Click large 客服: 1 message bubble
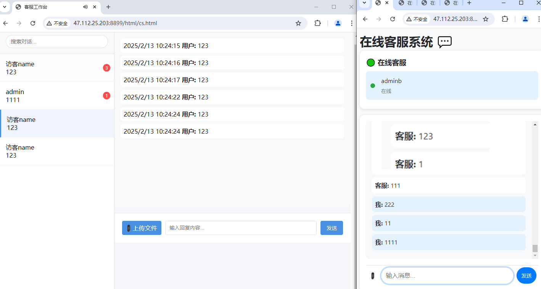Viewport: 541px width, 289px height. (x=440, y=161)
